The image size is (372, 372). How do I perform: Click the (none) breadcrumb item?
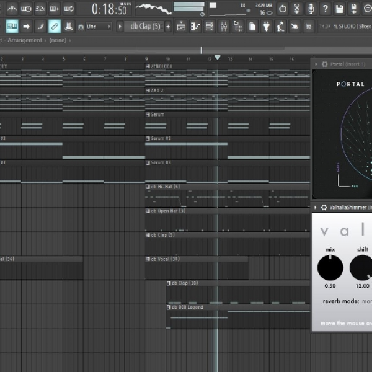pos(58,40)
